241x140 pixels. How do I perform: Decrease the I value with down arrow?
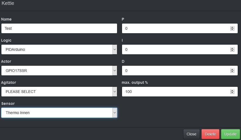pos(232,51)
